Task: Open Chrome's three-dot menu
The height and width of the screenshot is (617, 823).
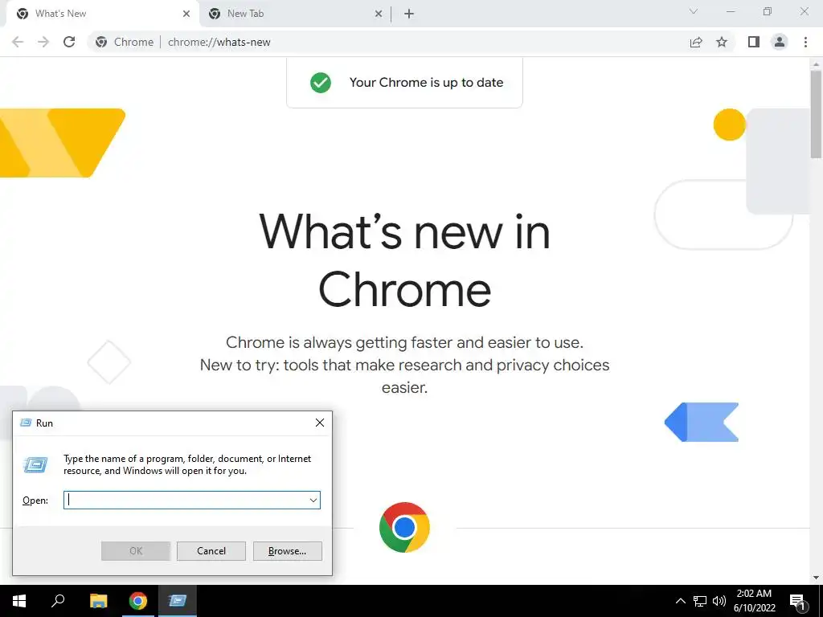Action: point(805,42)
